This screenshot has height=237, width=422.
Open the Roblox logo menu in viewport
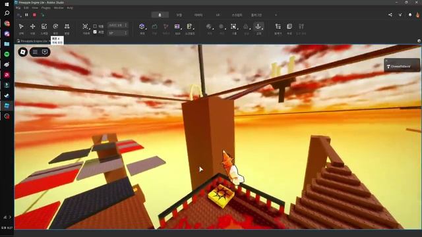[x=23, y=52]
